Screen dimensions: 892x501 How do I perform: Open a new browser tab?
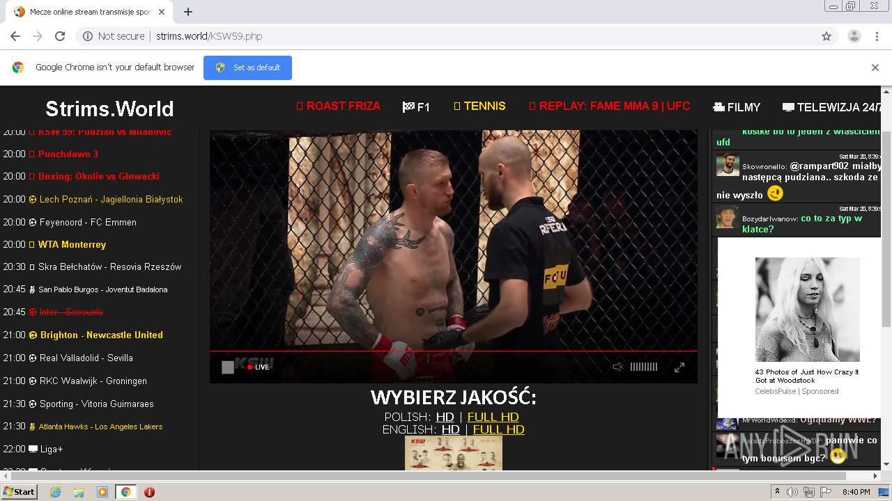pos(188,12)
